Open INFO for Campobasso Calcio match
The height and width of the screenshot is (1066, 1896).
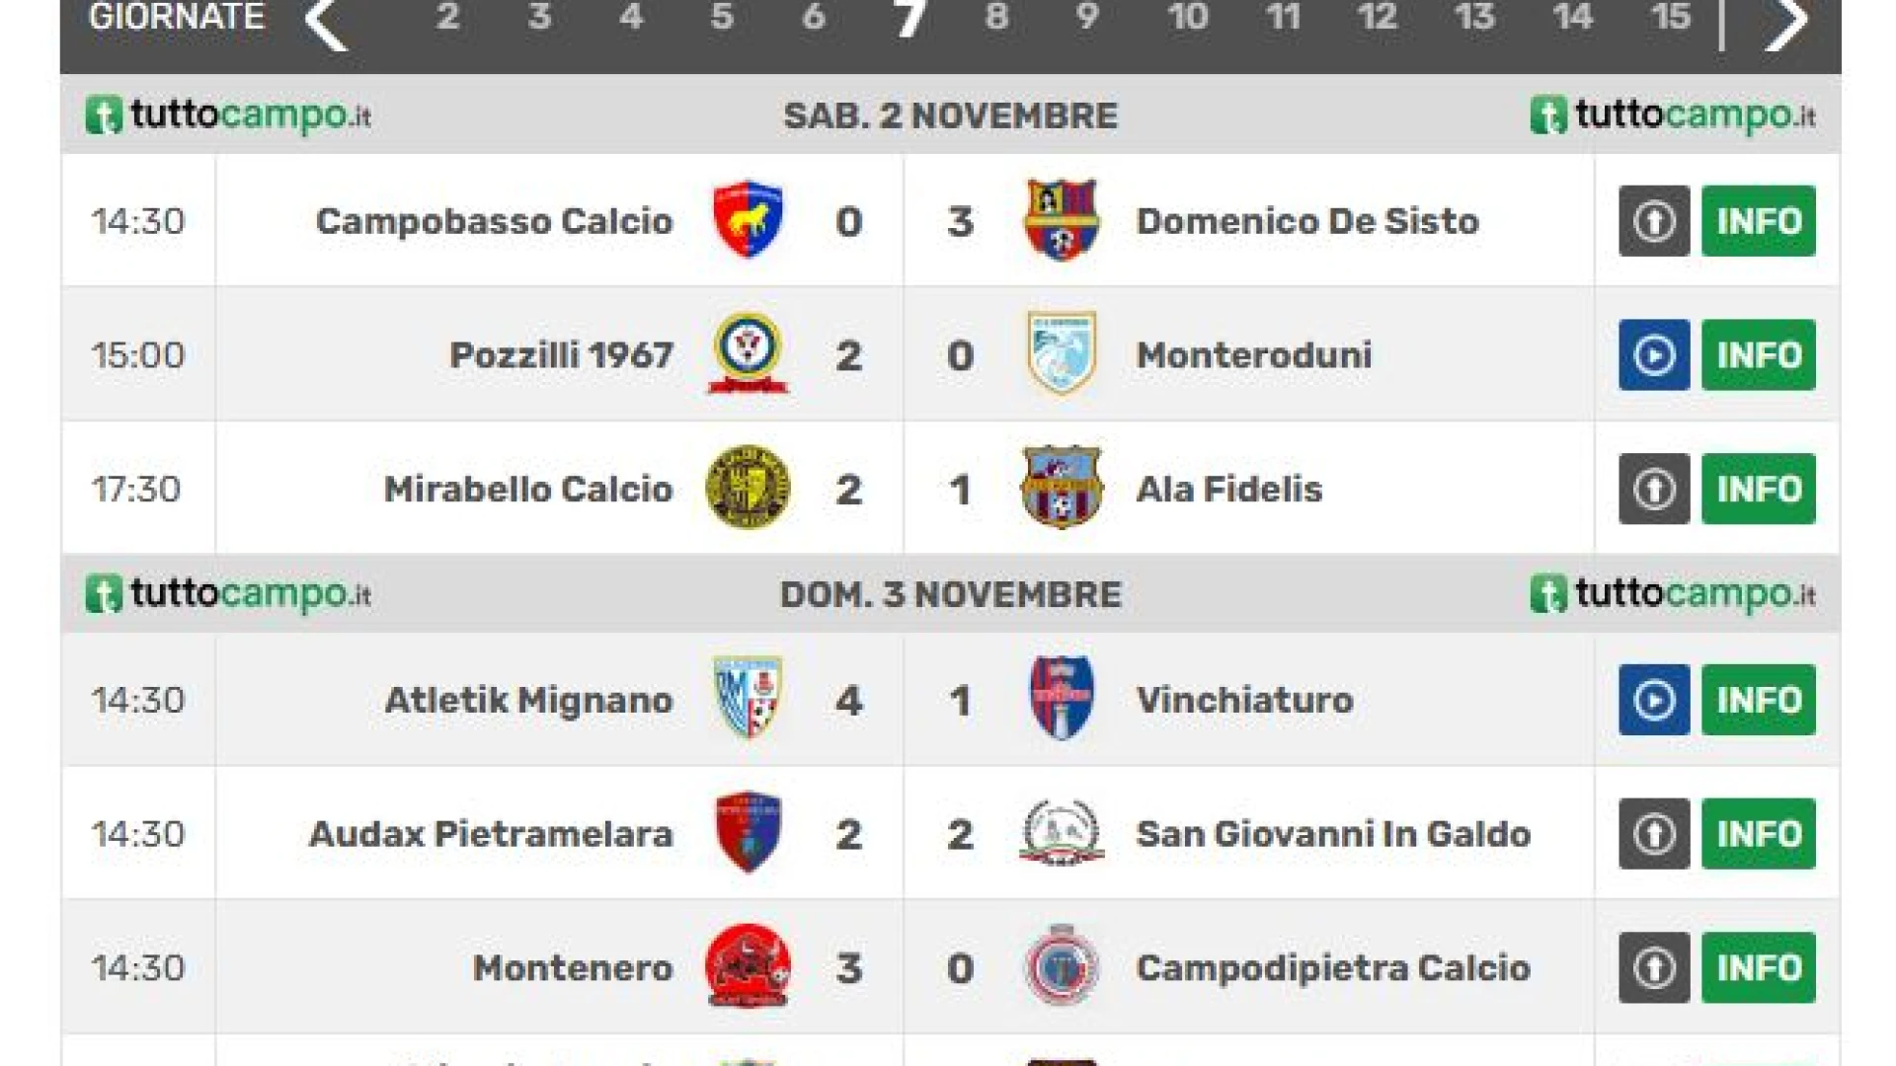[1759, 221]
